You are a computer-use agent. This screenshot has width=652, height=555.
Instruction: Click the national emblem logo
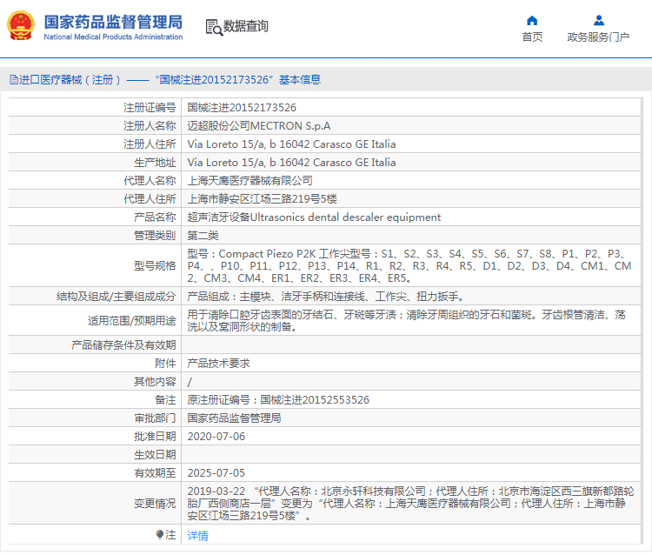pos(21,26)
